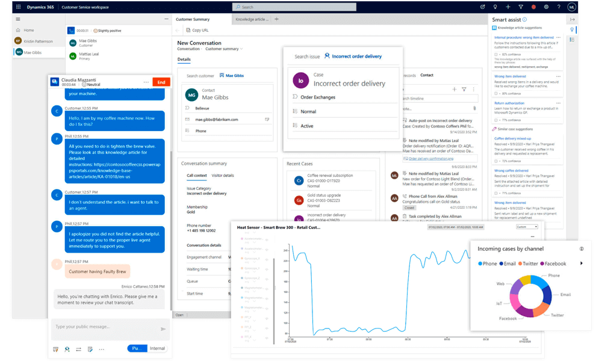Open more options on Claudia Mazzanti chat header

(146, 82)
